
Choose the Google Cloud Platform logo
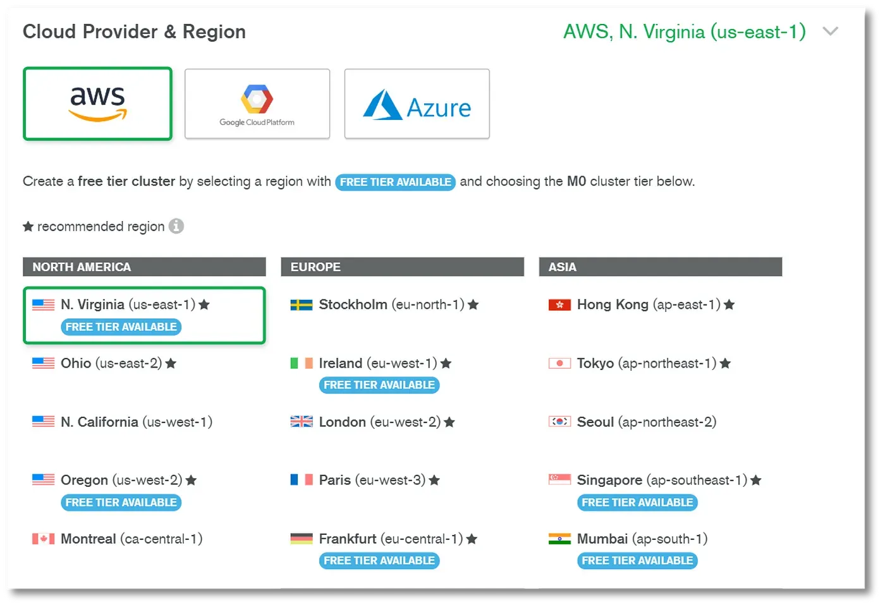[x=257, y=104]
